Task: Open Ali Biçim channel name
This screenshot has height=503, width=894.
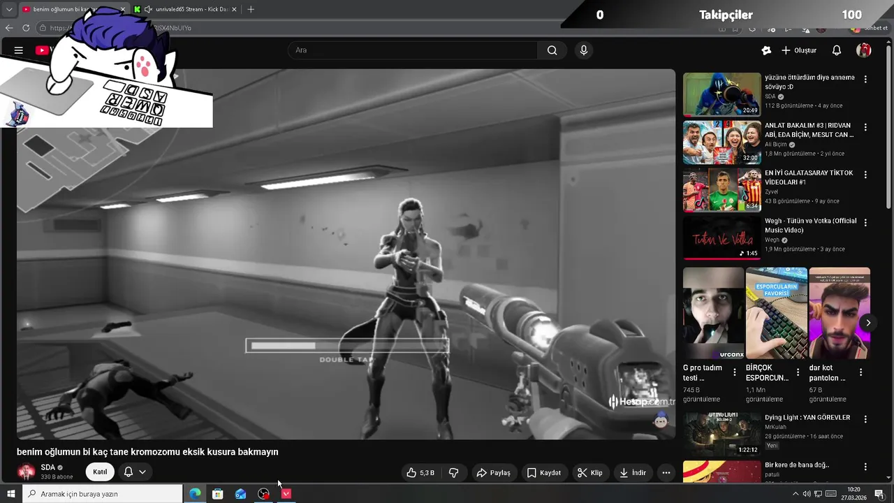Action: coord(775,145)
